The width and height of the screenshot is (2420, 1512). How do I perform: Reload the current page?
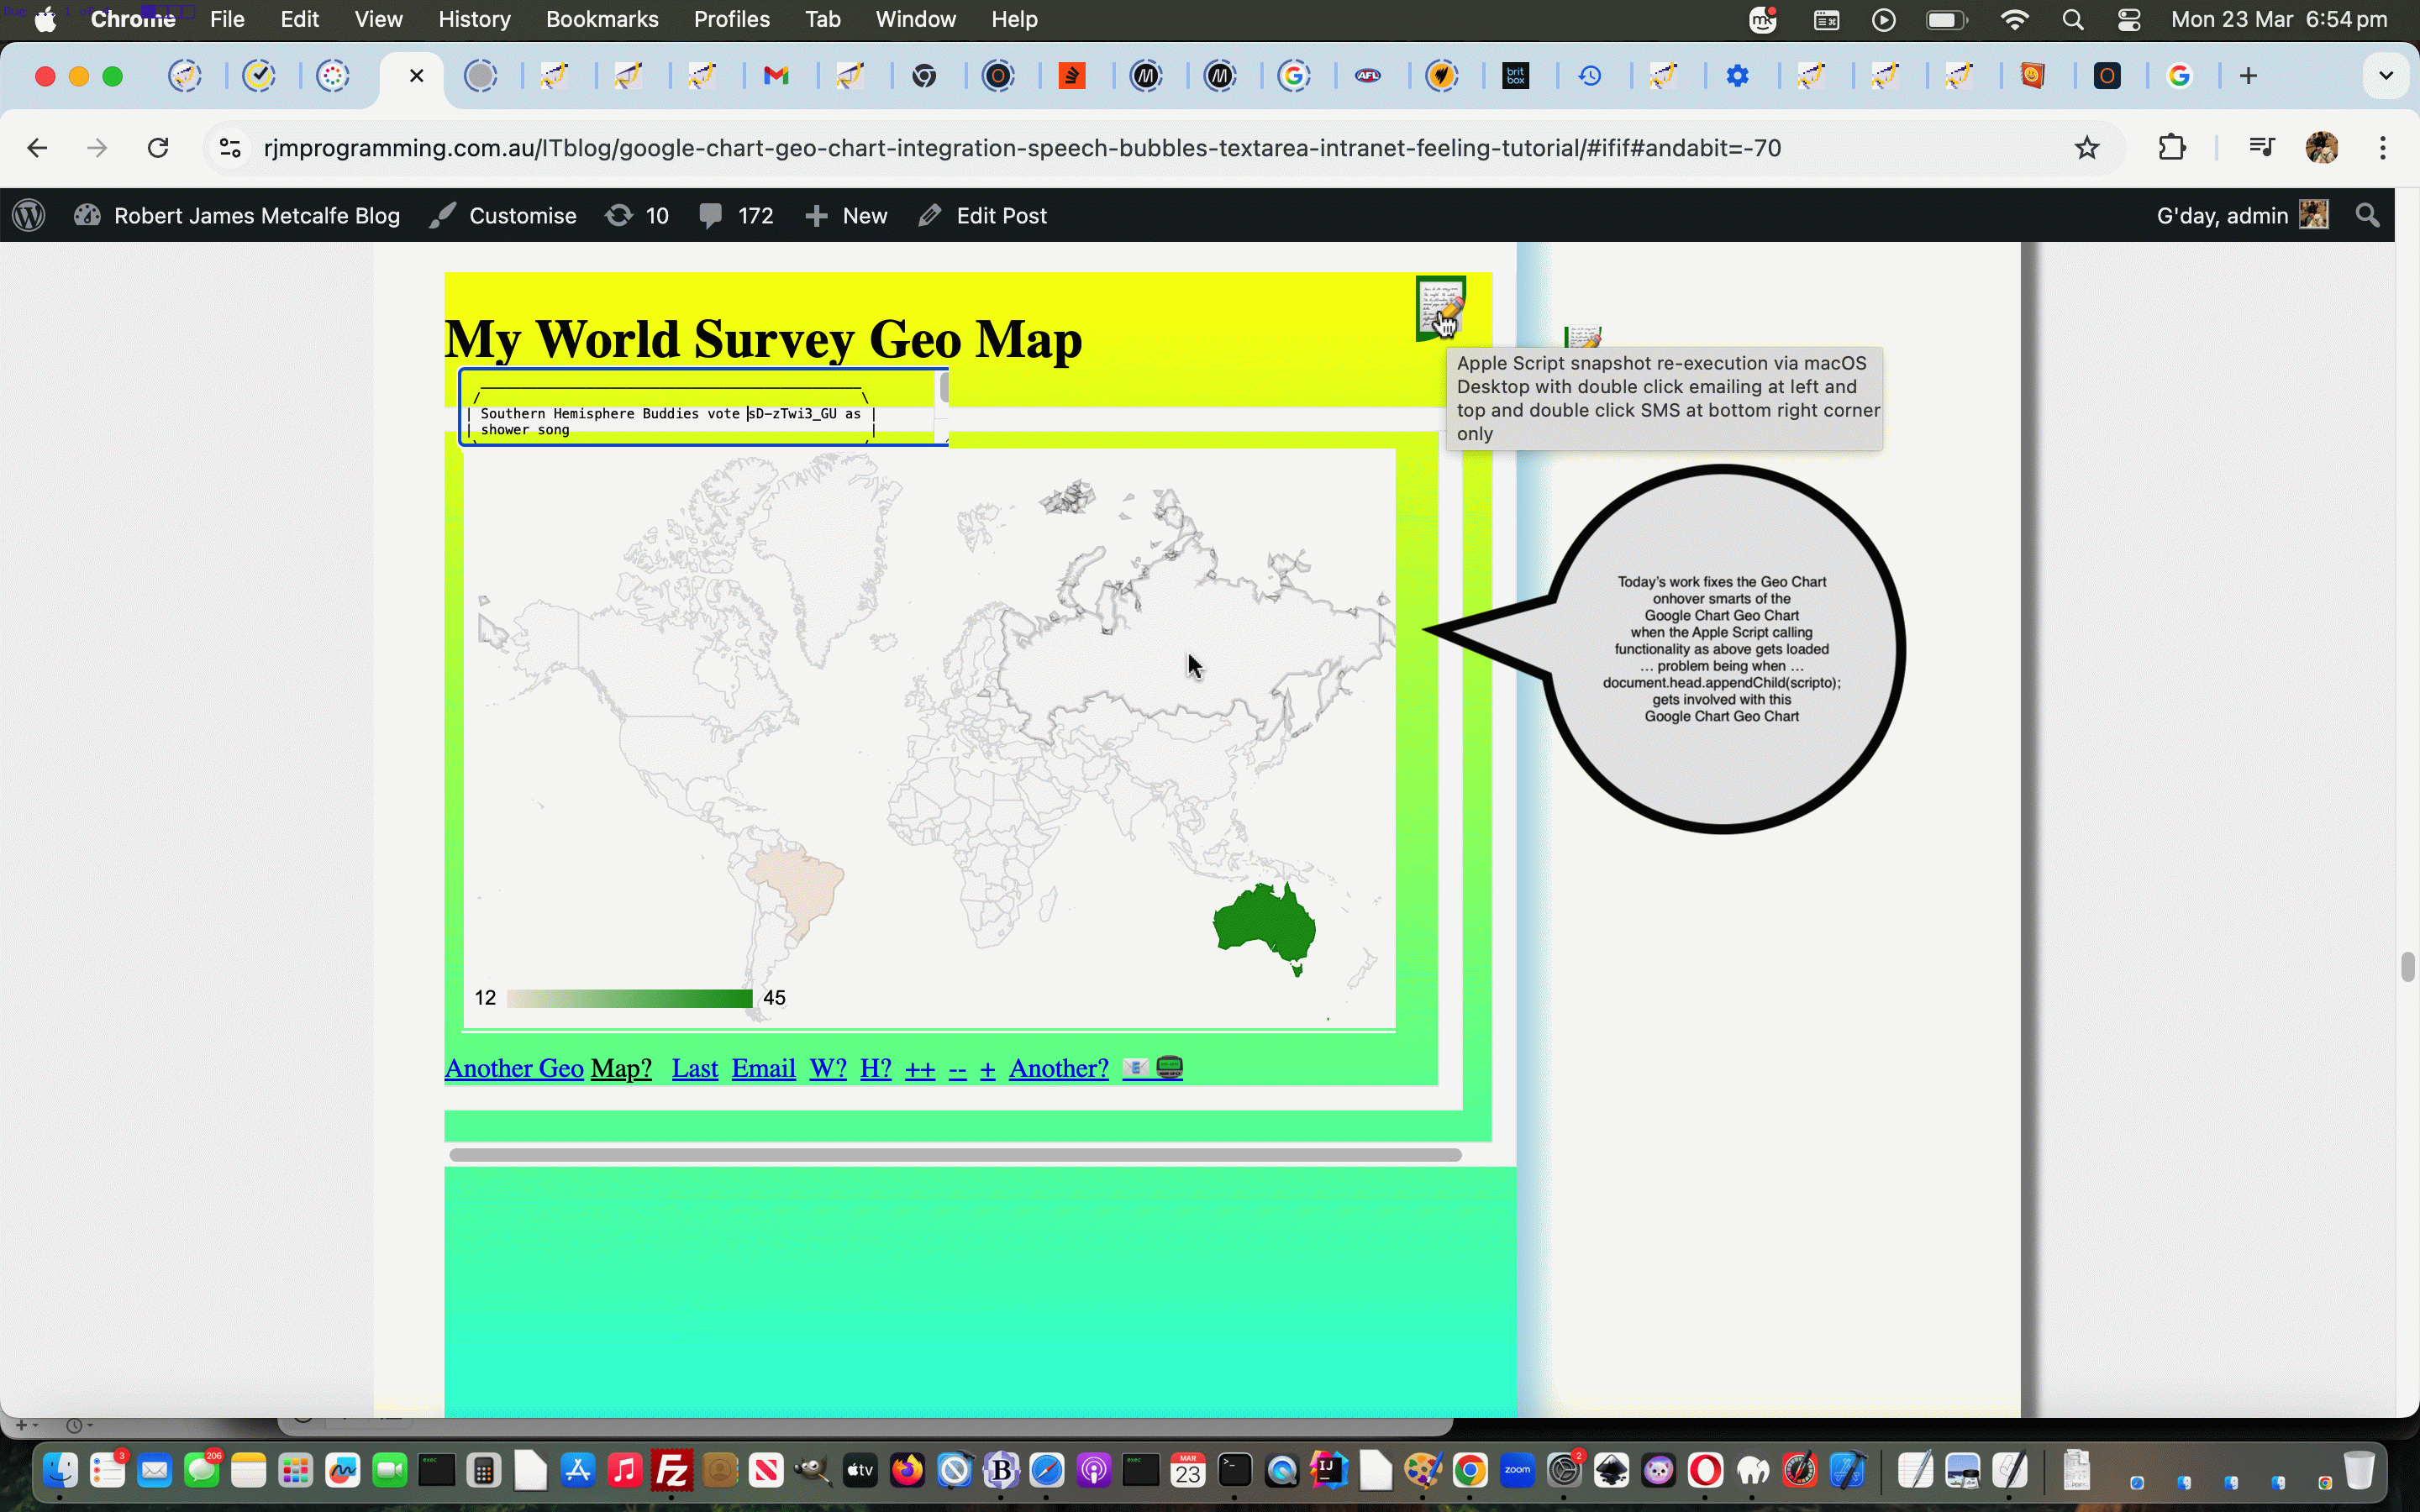click(157, 147)
